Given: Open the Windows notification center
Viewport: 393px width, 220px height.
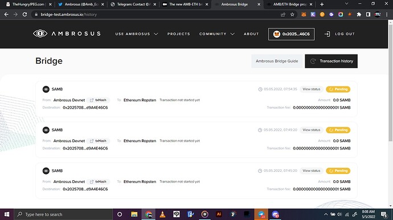Looking at the screenshot, I should coord(384,214).
